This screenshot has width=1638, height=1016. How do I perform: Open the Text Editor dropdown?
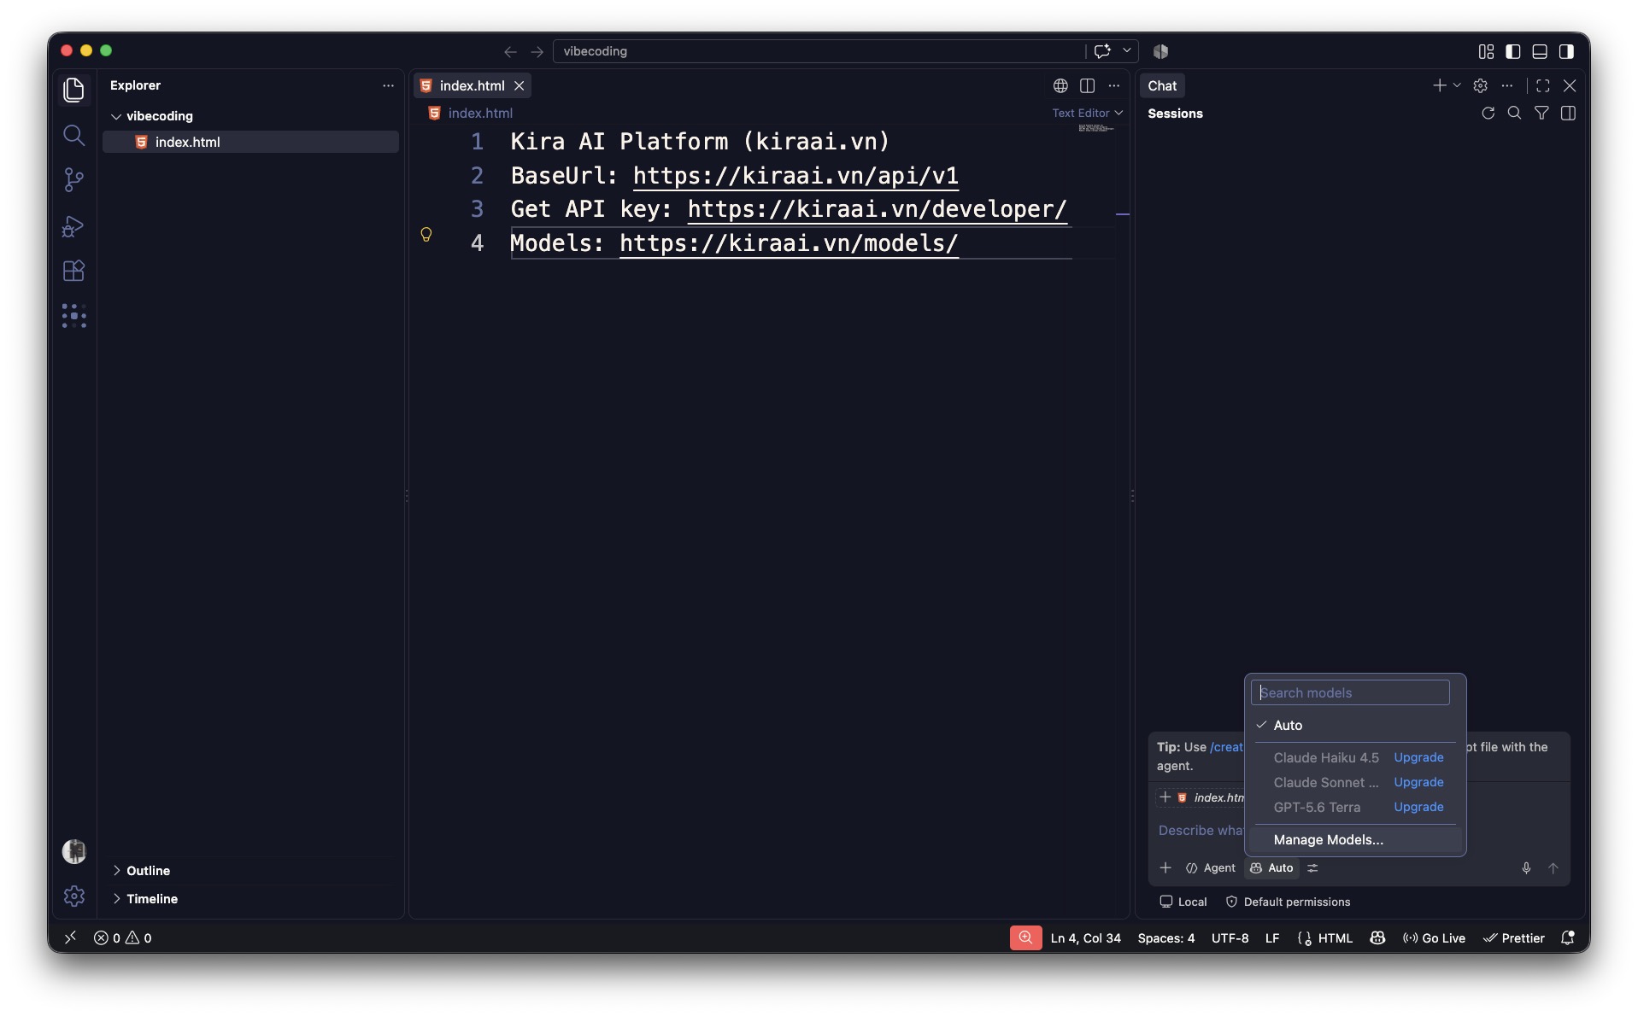[1087, 113]
